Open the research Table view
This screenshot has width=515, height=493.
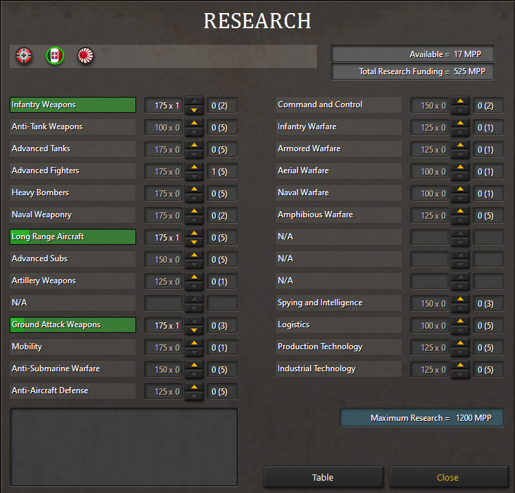click(x=324, y=477)
